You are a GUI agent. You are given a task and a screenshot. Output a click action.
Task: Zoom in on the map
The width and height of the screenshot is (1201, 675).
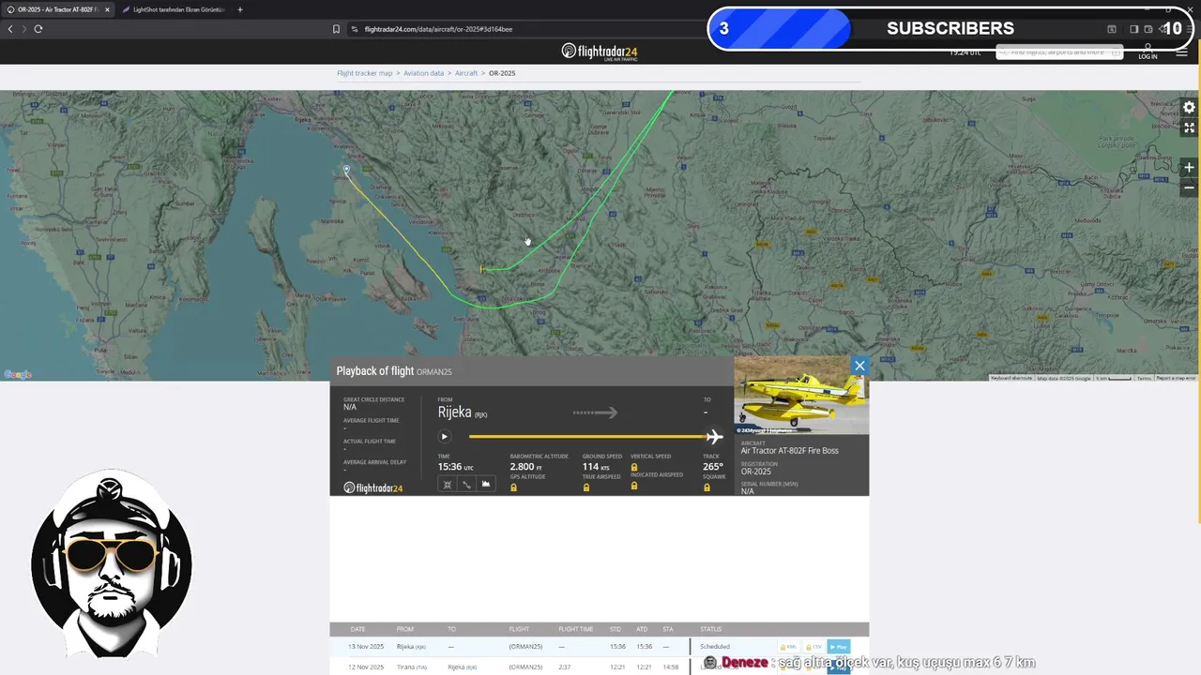click(x=1189, y=168)
